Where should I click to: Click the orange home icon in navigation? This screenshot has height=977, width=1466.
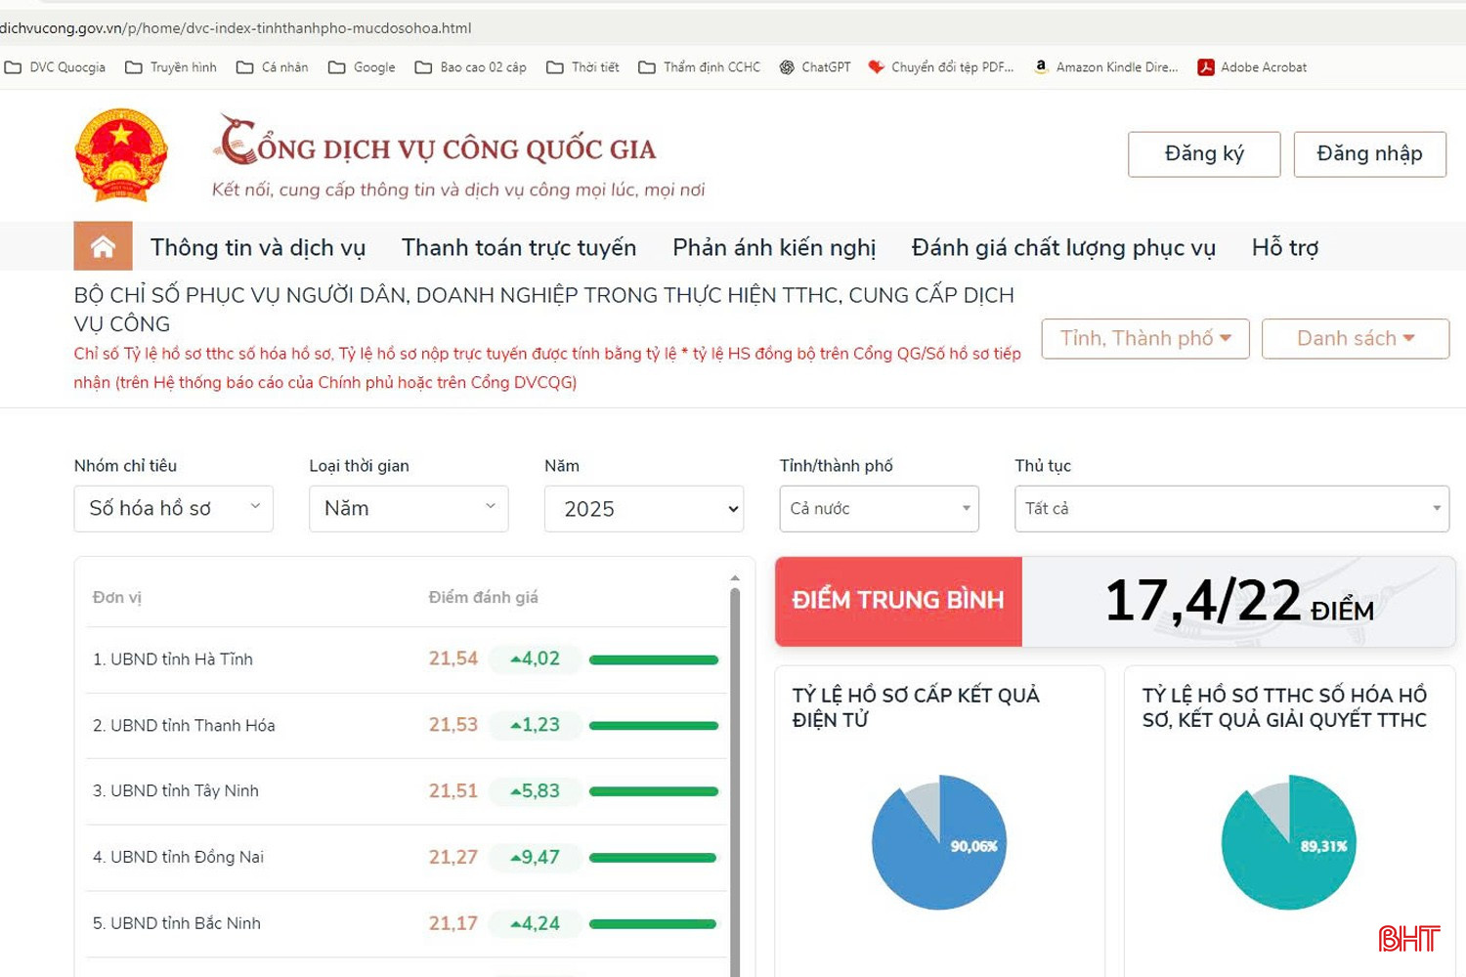point(103,246)
